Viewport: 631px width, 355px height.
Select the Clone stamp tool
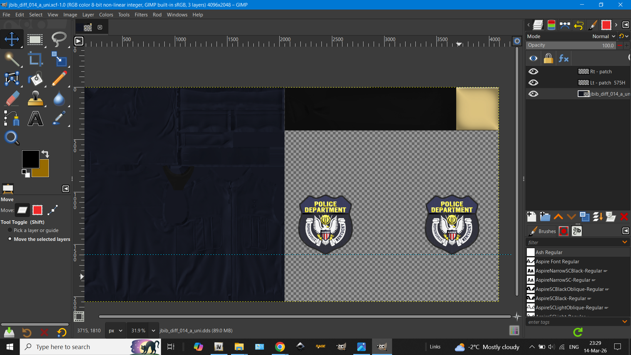[35, 99]
